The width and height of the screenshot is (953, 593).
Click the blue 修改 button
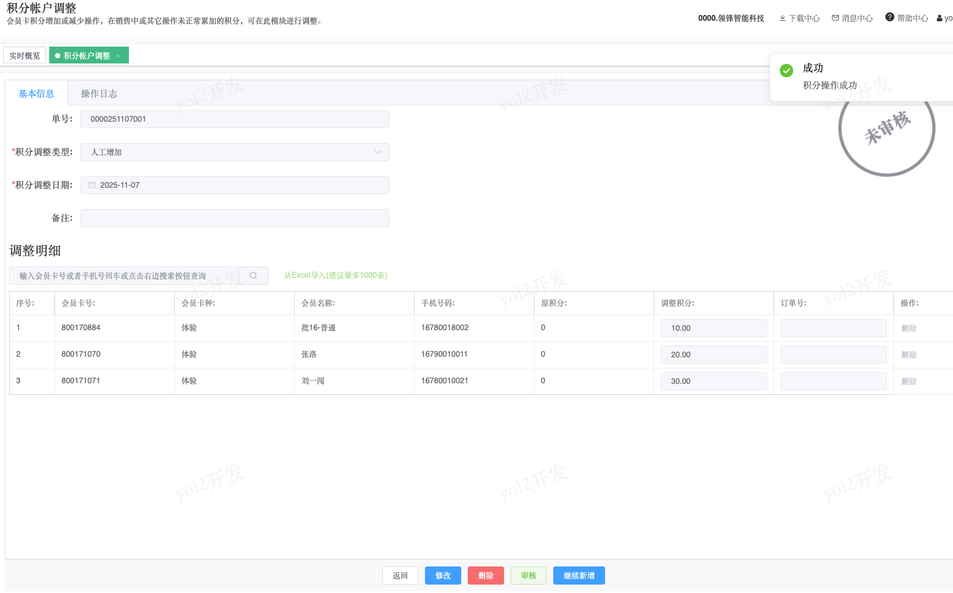point(443,576)
